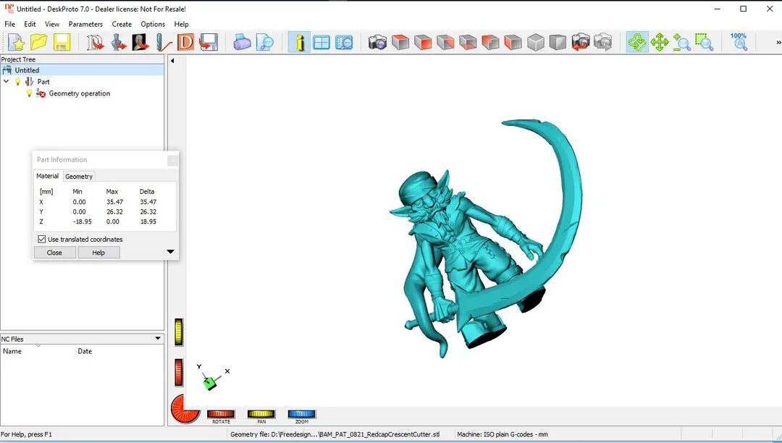Expand Part Information with the black triangle
The image size is (782, 443).
click(170, 252)
